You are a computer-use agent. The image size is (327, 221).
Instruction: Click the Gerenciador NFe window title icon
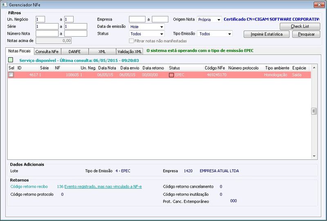(4, 4)
